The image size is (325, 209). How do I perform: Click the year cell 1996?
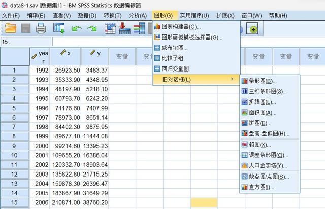40,108
